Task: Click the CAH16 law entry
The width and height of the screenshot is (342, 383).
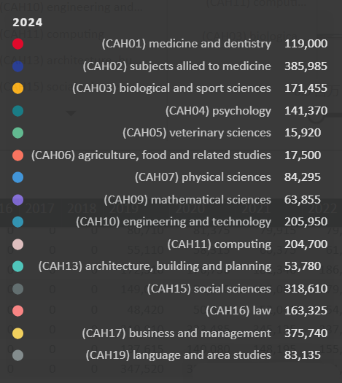Action: (238, 311)
